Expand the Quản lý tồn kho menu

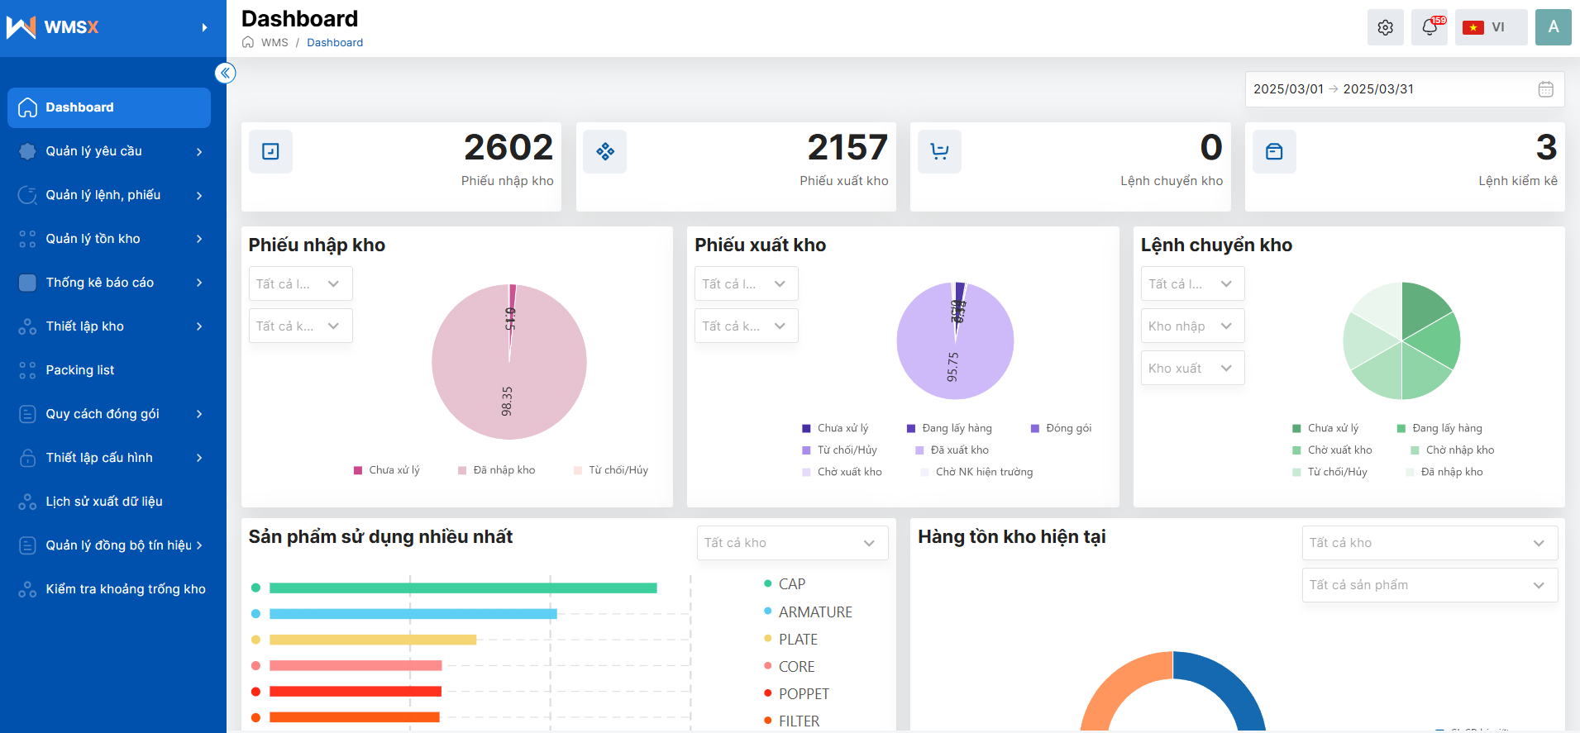(x=112, y=239)
